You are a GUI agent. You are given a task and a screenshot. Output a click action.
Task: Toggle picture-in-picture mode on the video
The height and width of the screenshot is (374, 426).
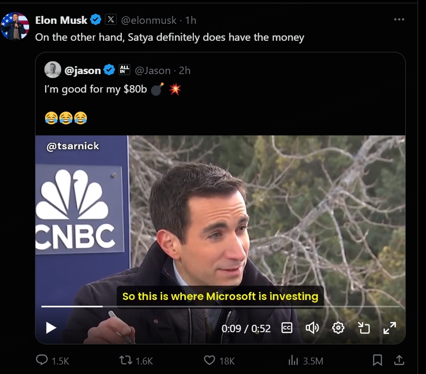pos(364,328)
